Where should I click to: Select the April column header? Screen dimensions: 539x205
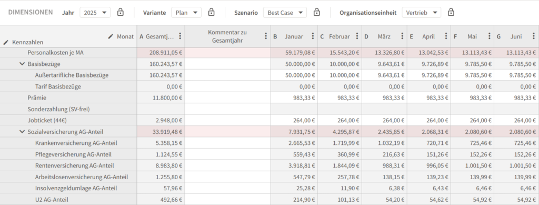[x=428, y=36]
